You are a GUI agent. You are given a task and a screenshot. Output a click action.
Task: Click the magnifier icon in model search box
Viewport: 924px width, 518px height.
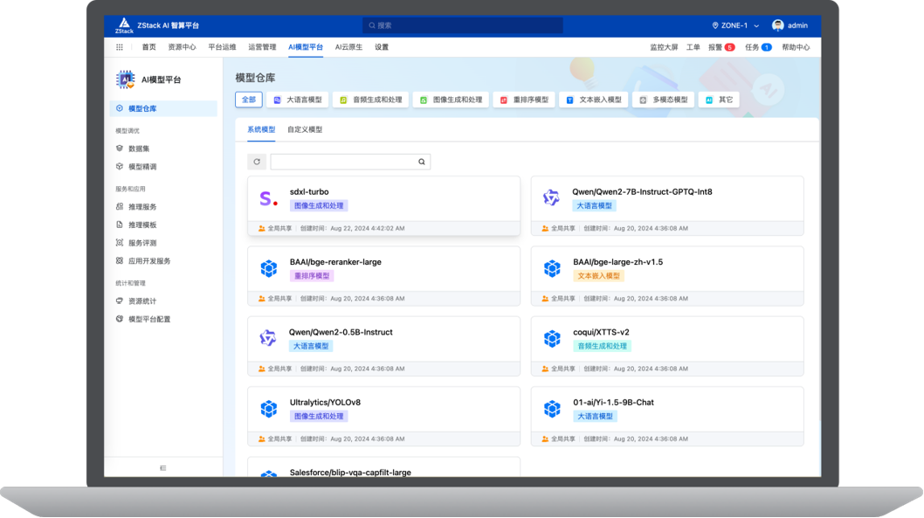point(422,162)
